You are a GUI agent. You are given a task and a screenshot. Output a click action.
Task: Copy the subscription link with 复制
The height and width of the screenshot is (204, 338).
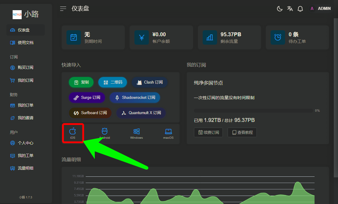click(x=81, y=82)
